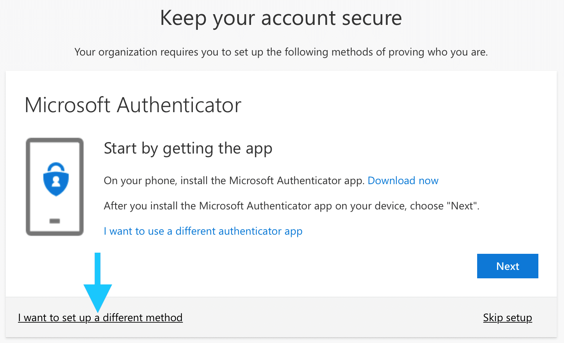This screenshot has width=564, height=343.
Task: Click the Skip setup link
Action: click(507, 318)
